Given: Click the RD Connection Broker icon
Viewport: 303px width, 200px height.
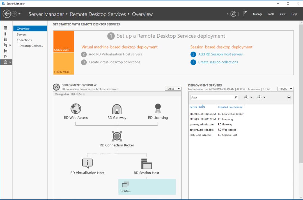Looking at the screenshot, I should (117, 136).
